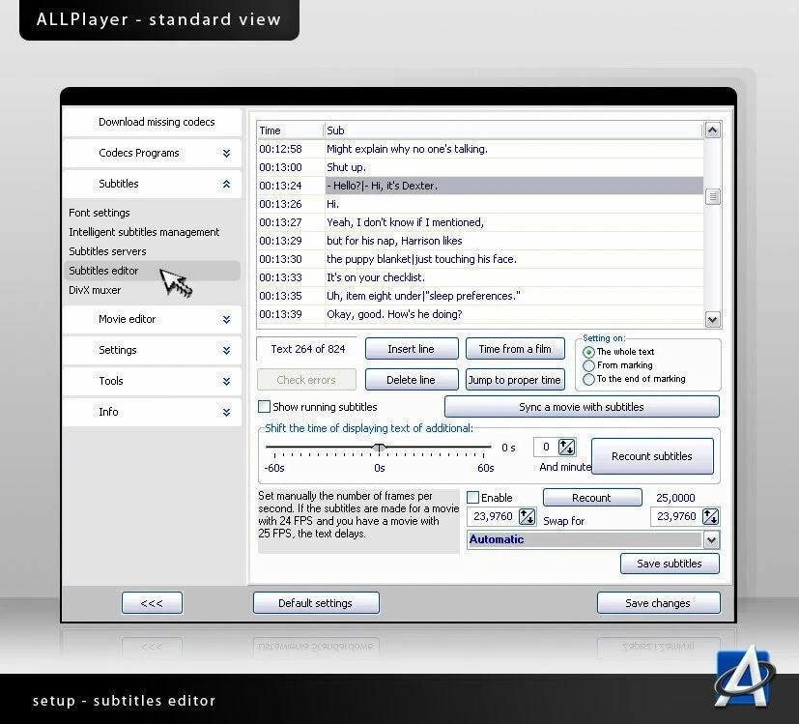
Task: Click spinner icon next to left 23,9760 field
Action: [x=527, y=516]
